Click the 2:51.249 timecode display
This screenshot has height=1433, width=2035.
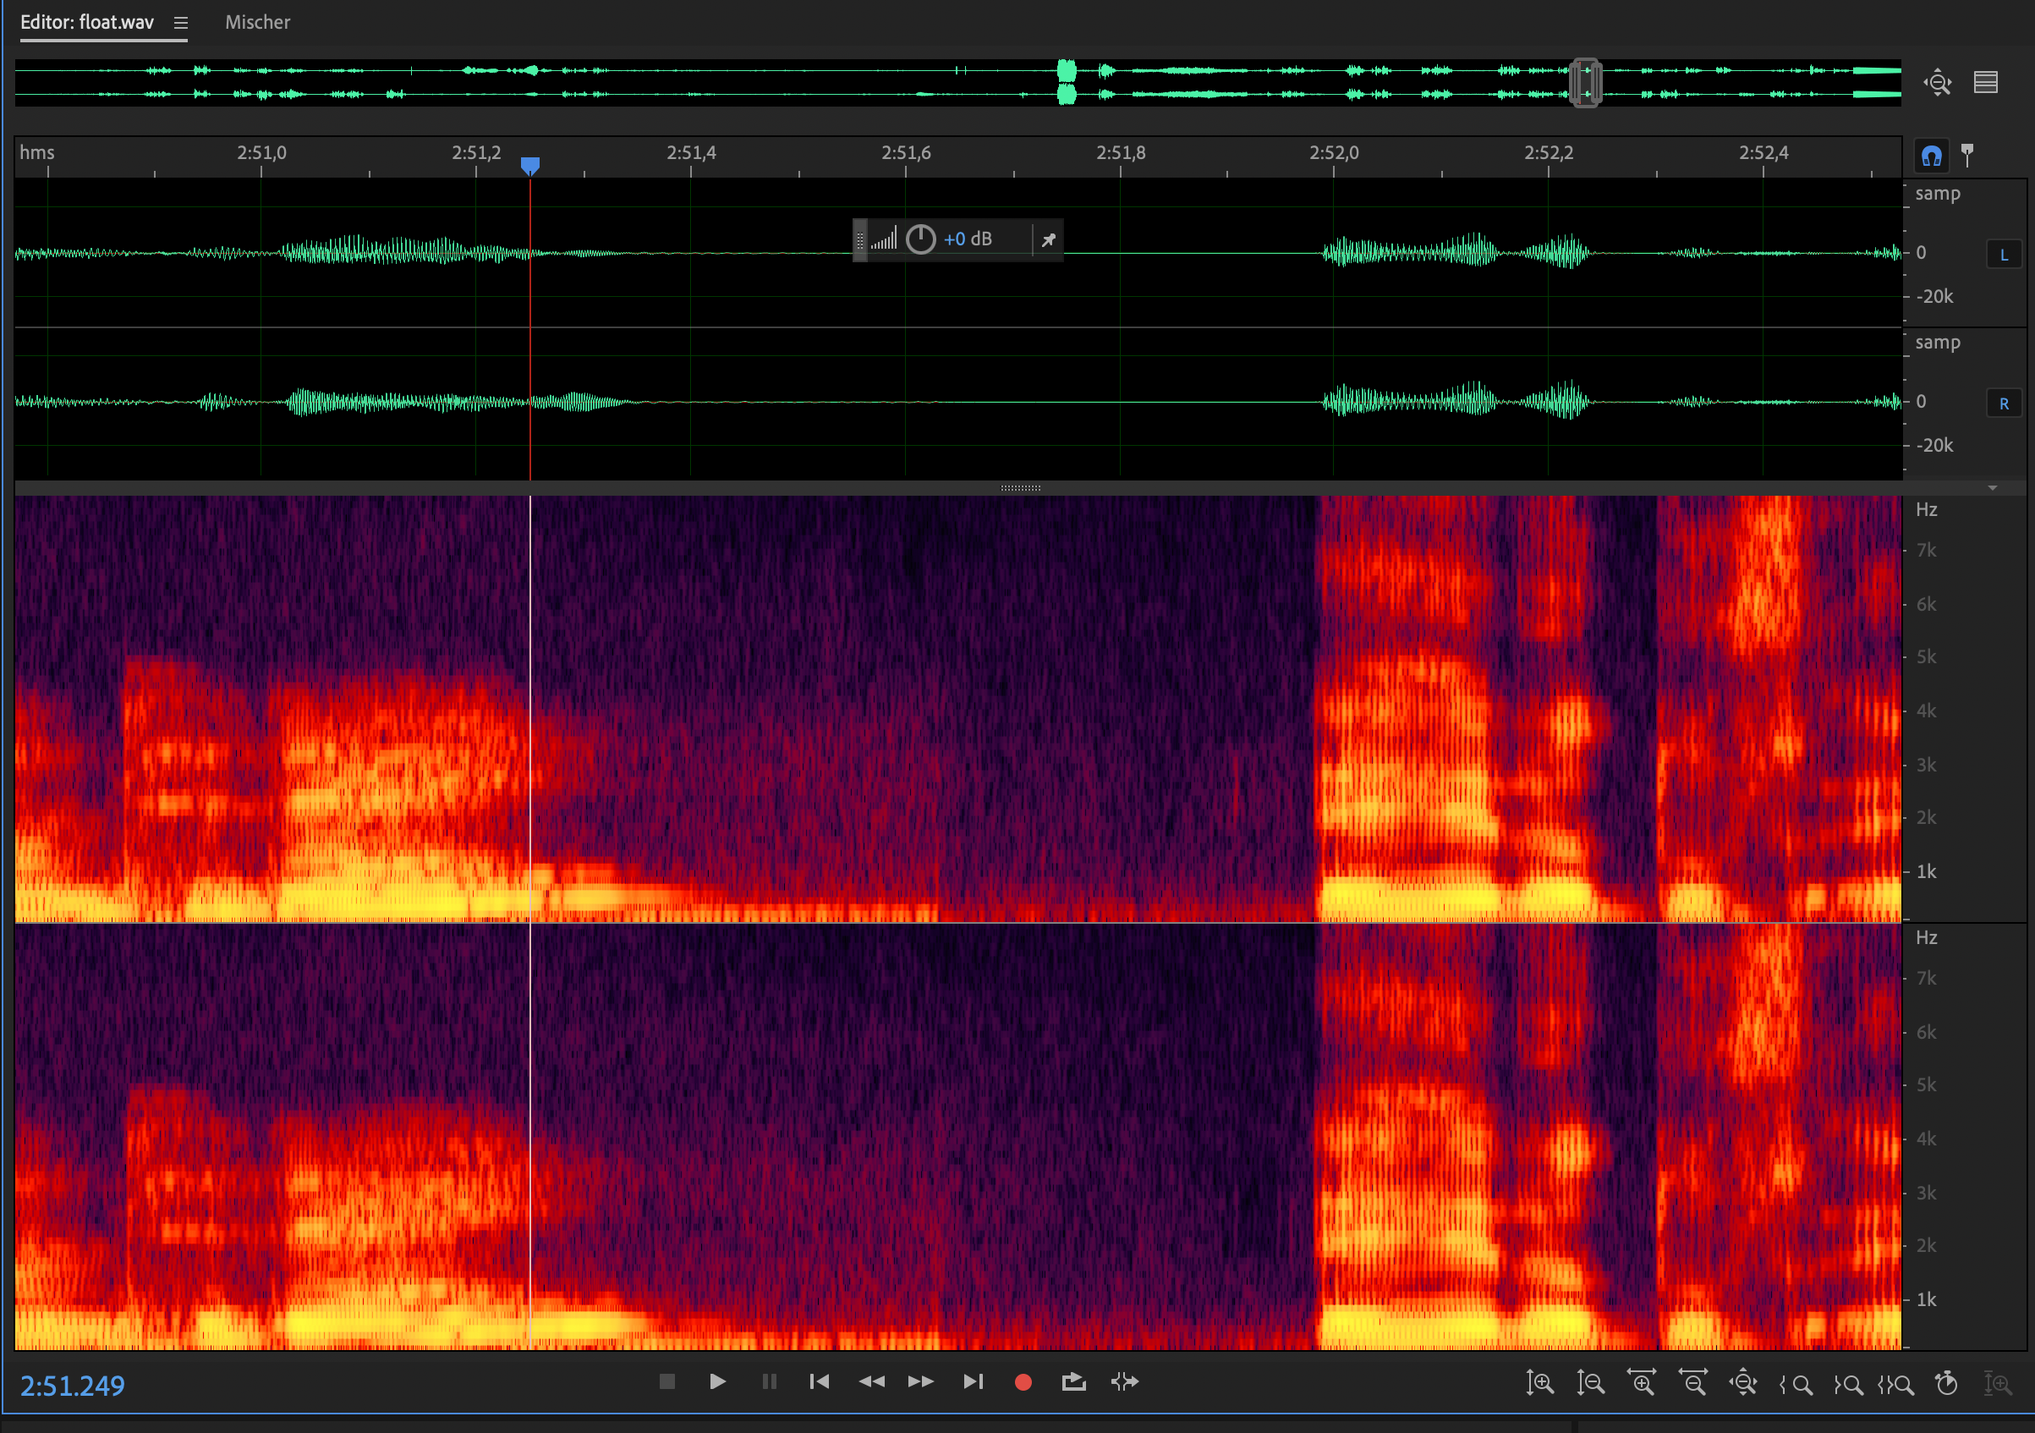[73, 1385]
